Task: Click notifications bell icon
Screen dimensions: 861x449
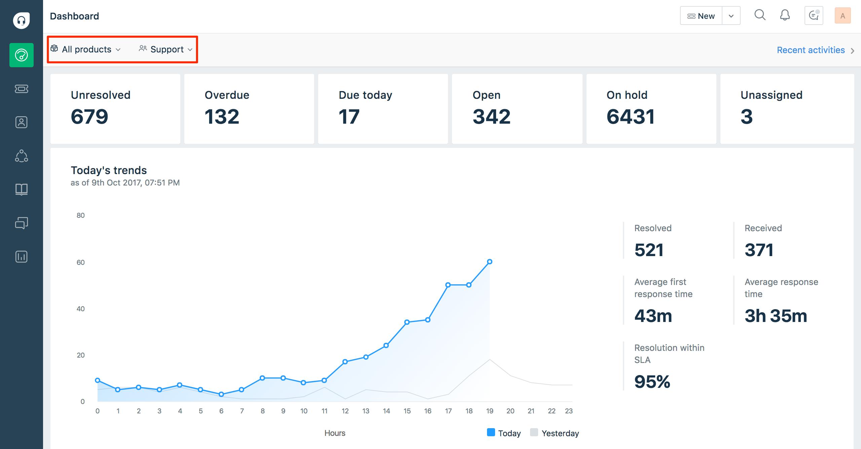Action: (785, 15)
